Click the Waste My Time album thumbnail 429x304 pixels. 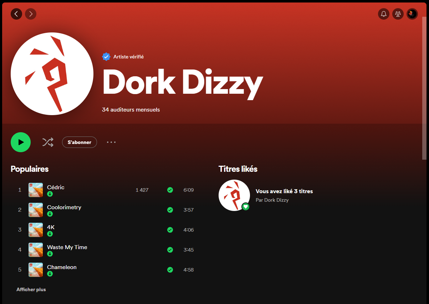click(36, 250)
